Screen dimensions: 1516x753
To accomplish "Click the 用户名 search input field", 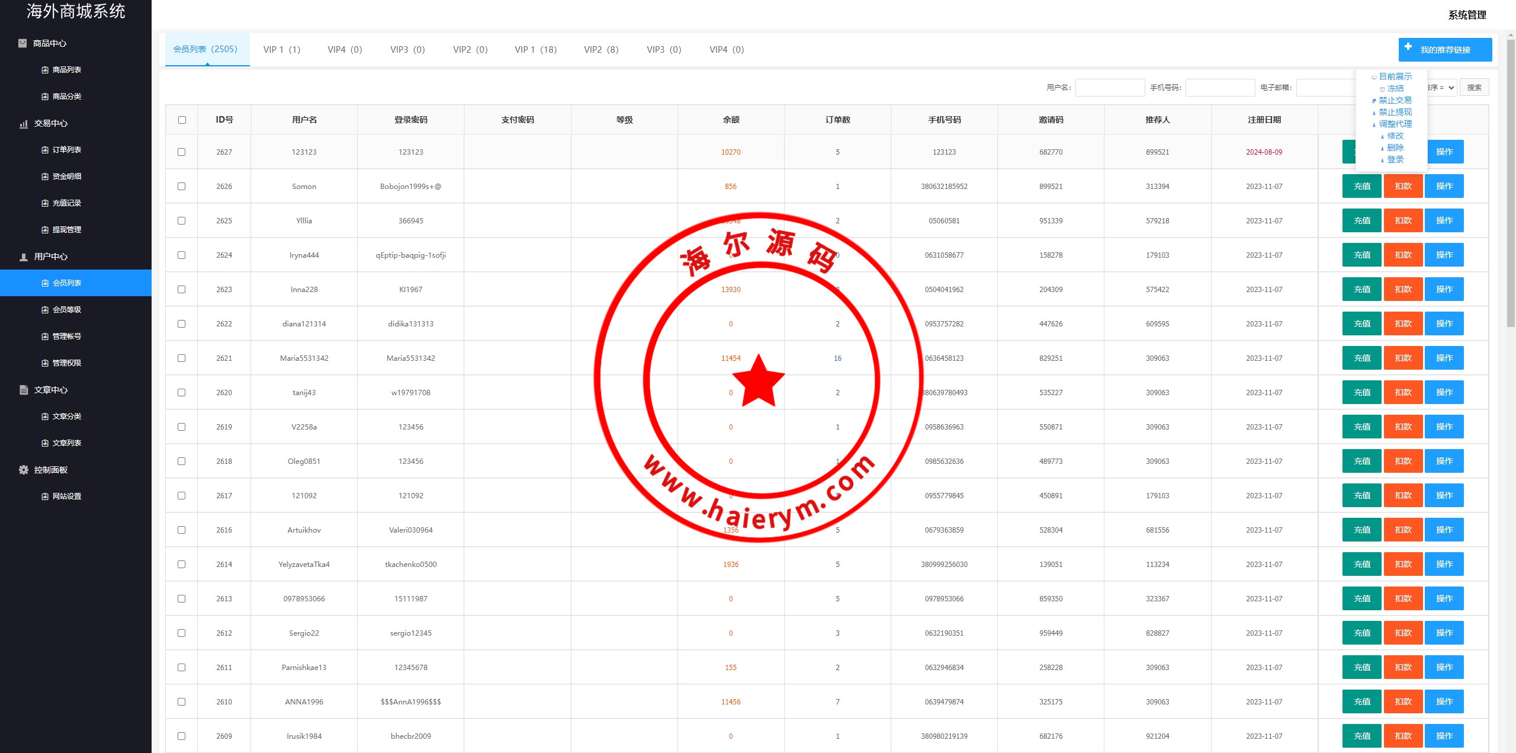I will tap(1110, 88).
